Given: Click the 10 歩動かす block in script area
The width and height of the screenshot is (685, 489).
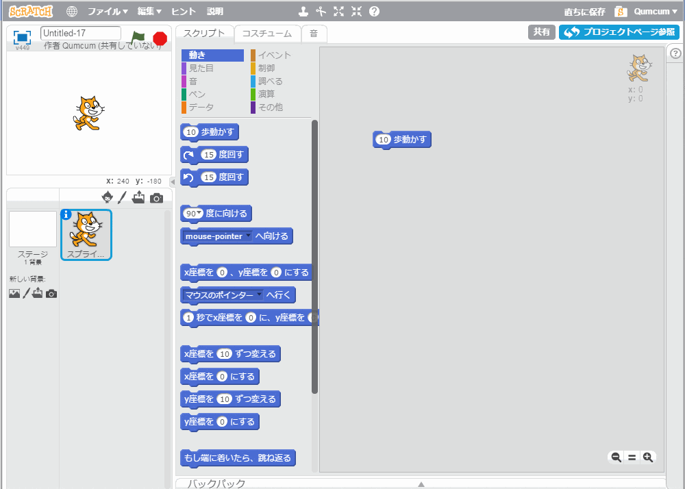Looking at the screenshot, I should (x=402, y=140).
